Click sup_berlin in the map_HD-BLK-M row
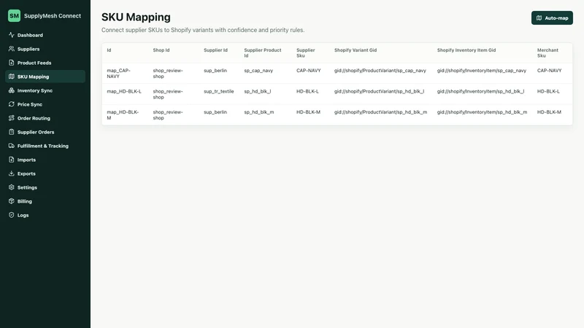The height and width of the screenshot is (328, 584). point(215,112)
